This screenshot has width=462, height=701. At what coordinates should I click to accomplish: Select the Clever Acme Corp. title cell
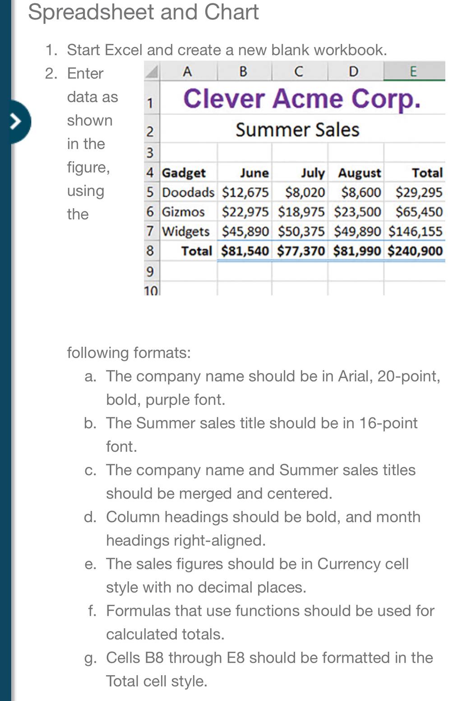pyautogui.click(x=302, y=98)
